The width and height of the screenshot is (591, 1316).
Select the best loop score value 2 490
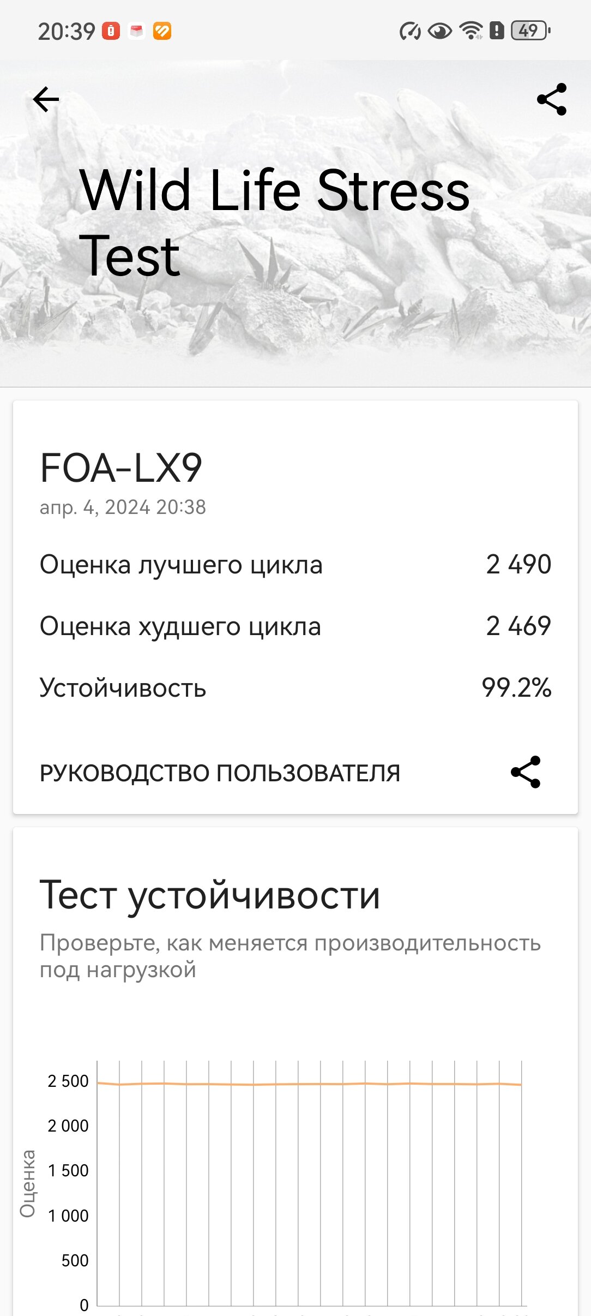(x=518, y=564)
